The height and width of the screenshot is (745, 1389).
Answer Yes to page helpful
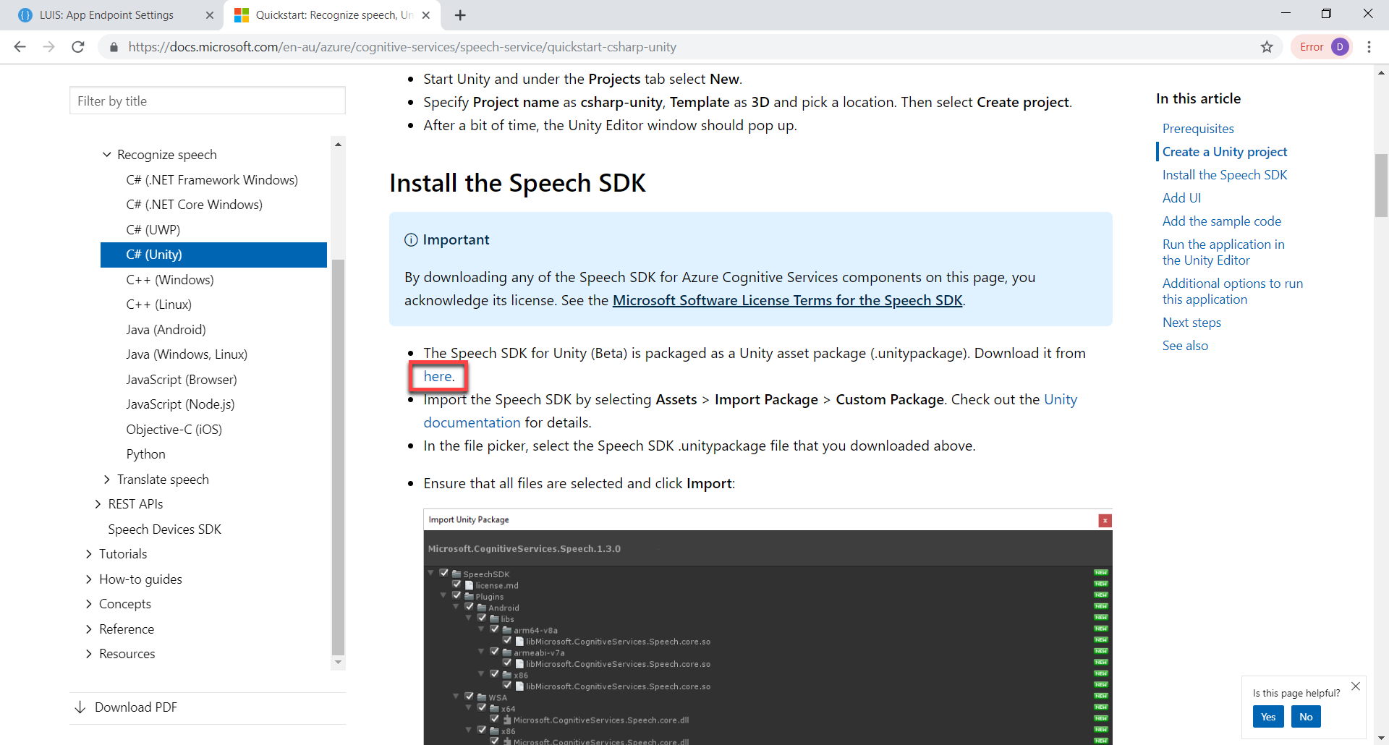(1268, 717)
